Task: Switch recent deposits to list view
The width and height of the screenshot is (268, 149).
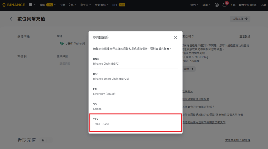Action: [49, 140]
